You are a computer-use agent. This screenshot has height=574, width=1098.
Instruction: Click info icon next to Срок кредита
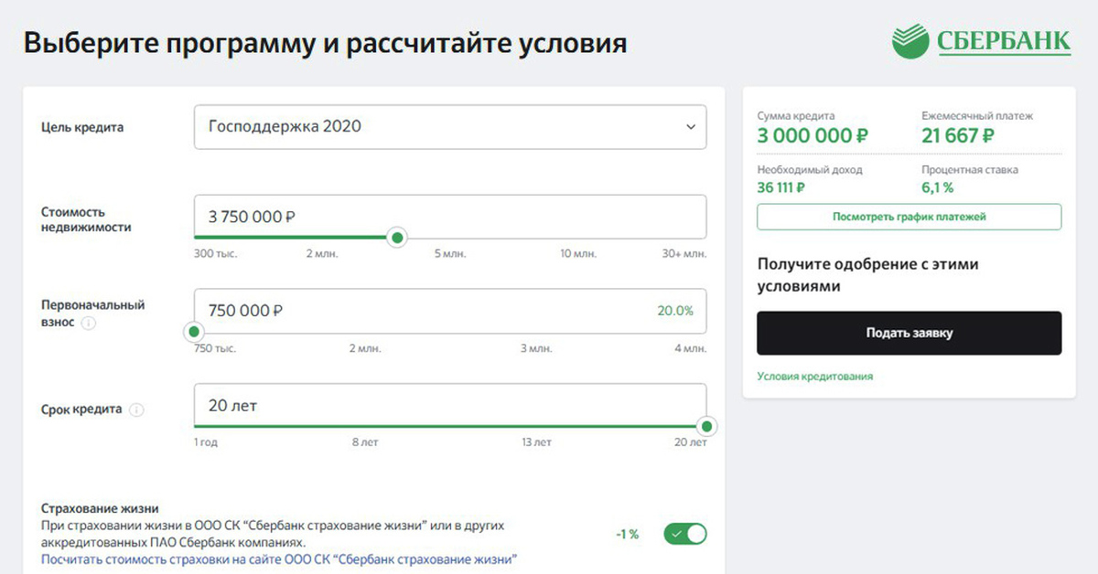pos(137,410)
